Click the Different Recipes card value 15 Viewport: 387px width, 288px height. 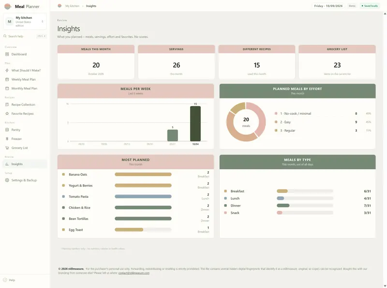pos(257,65)
